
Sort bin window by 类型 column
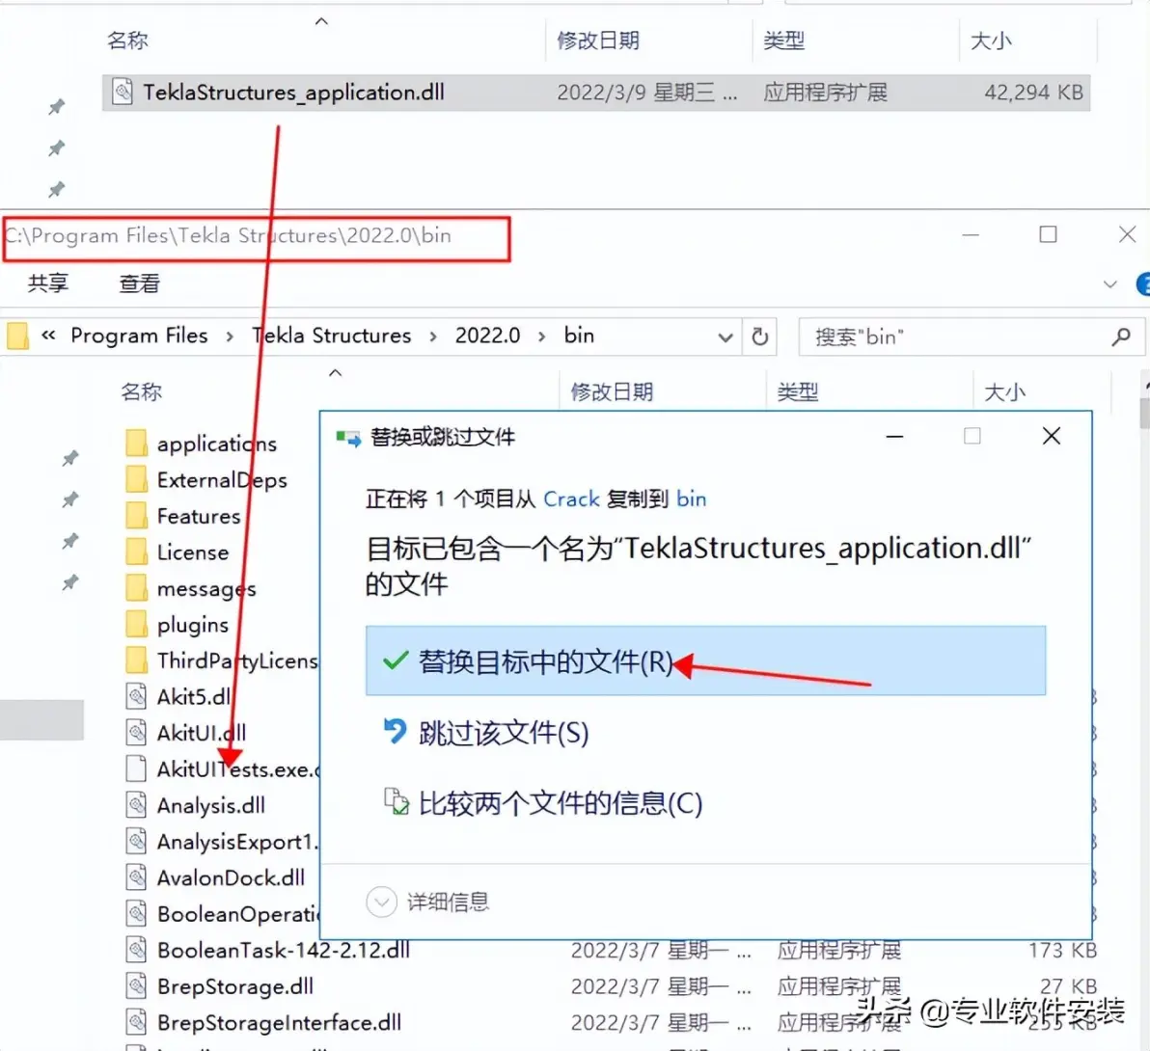[x=797, y=392]
